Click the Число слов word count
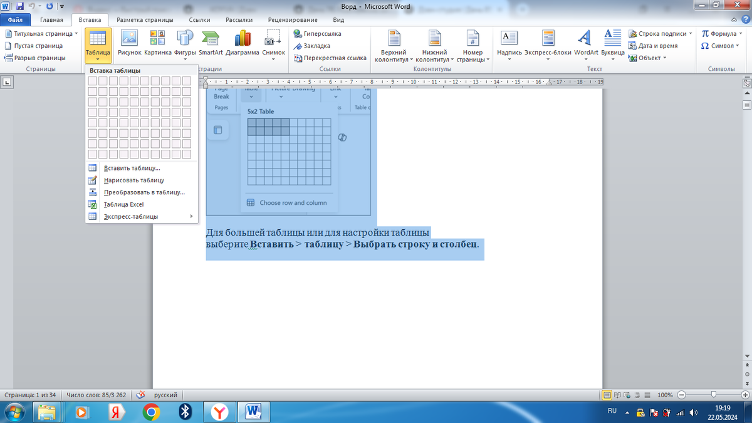Viewport: 752px width, 423px height. 96,395
